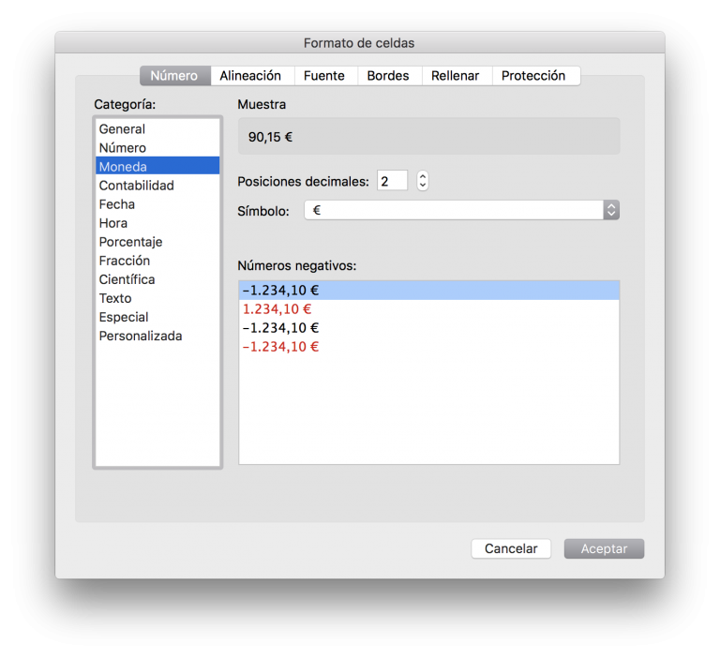
Task: Select Moneda category
Action: pyautogui.click(x=157, y=166)
